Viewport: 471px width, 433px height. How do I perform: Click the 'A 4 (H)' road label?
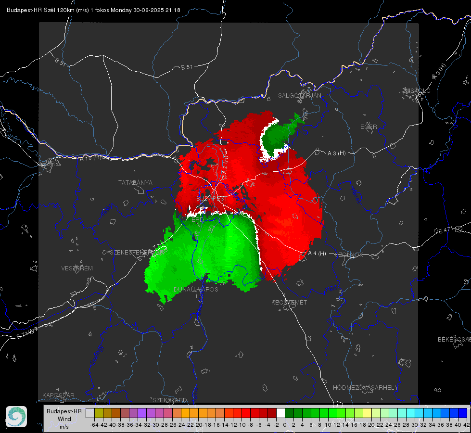click(317, 254)
